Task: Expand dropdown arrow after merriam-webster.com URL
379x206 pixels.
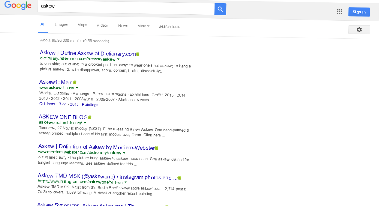Action: click(x=124, y=153)
